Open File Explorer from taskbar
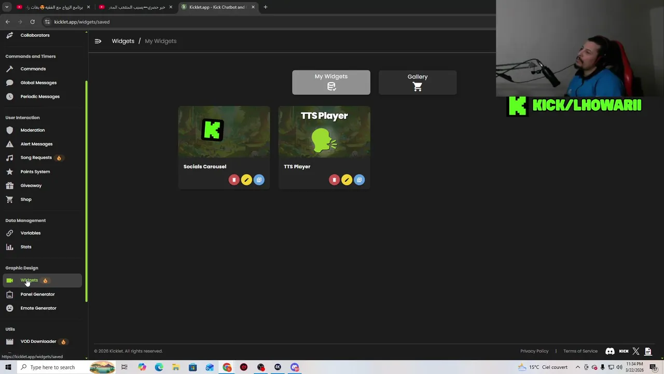 click(176, 367)
